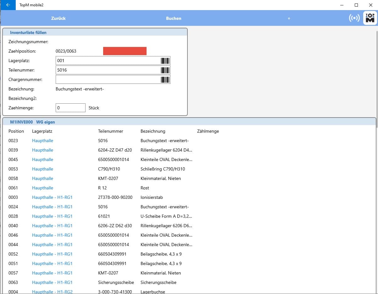Scan barcode for the Chargennummer field
This screenshot has height=294, width=378.
click(166, 79)
